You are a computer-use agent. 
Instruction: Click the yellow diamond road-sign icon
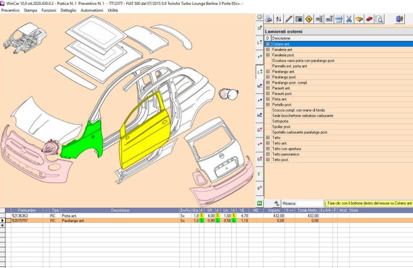point(309,19)
